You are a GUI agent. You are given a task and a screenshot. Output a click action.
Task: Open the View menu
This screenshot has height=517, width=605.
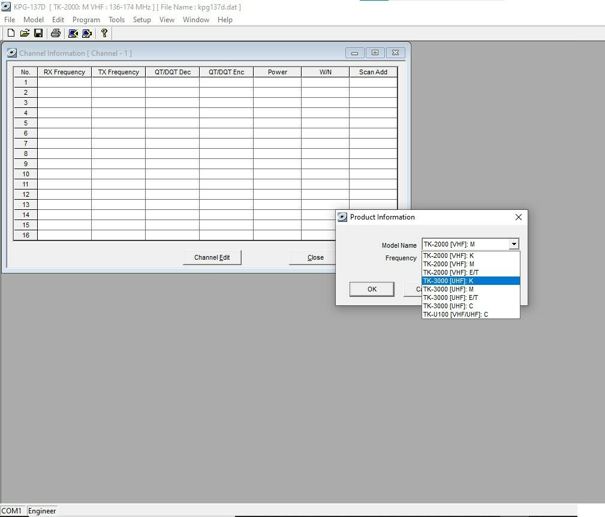(167, 20)
